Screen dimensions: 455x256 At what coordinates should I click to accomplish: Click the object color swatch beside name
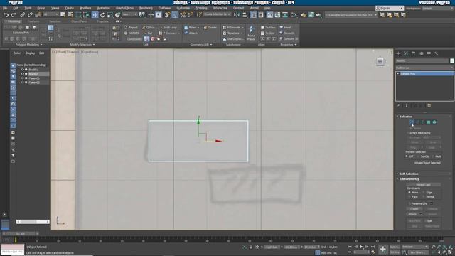coord(452,60)
